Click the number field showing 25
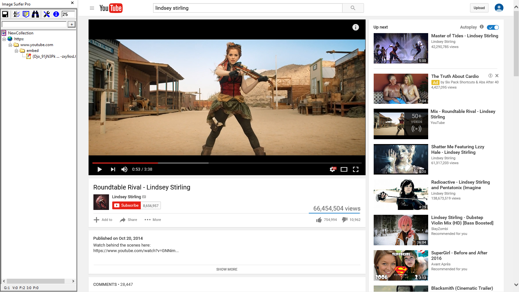 coord(68,14)
